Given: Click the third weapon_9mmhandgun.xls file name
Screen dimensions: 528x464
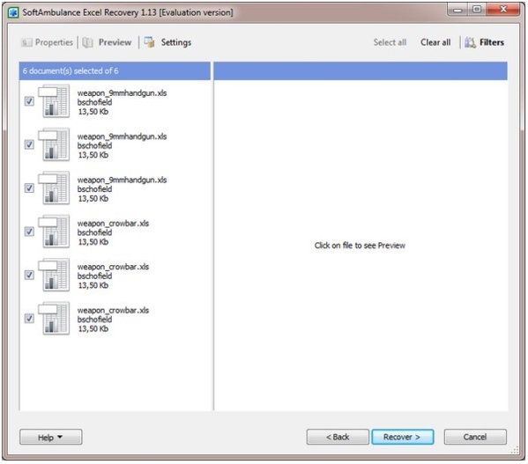Looking at the screenshot, I should 122,180.
